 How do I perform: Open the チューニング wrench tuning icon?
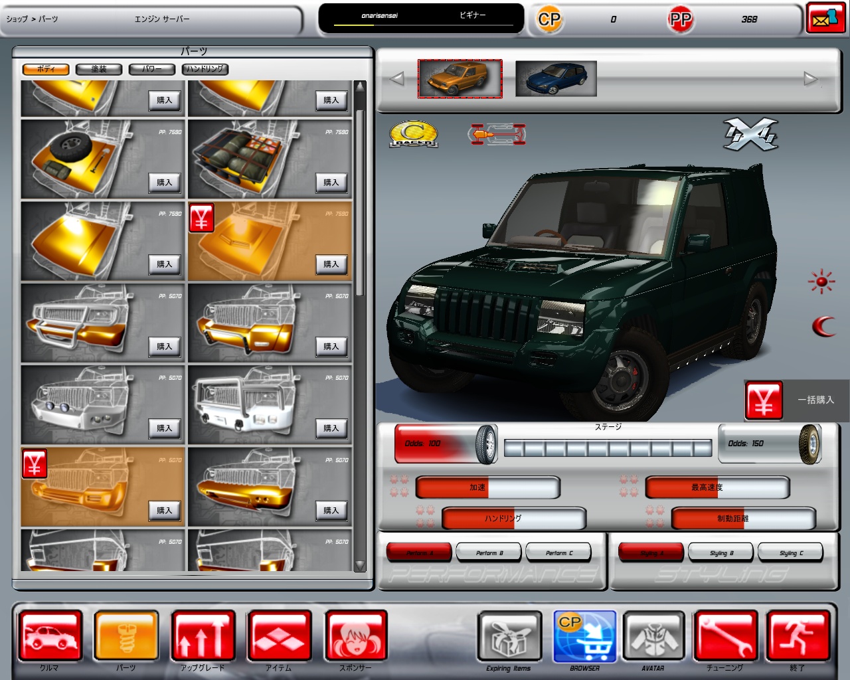point(725,636)
